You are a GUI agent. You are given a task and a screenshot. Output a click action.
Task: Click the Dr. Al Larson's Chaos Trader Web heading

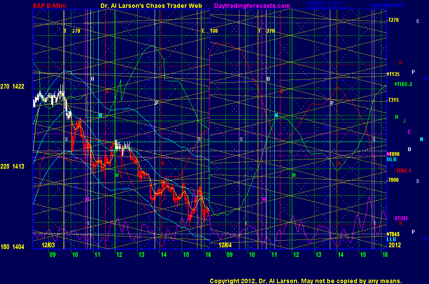click(151, 6)
